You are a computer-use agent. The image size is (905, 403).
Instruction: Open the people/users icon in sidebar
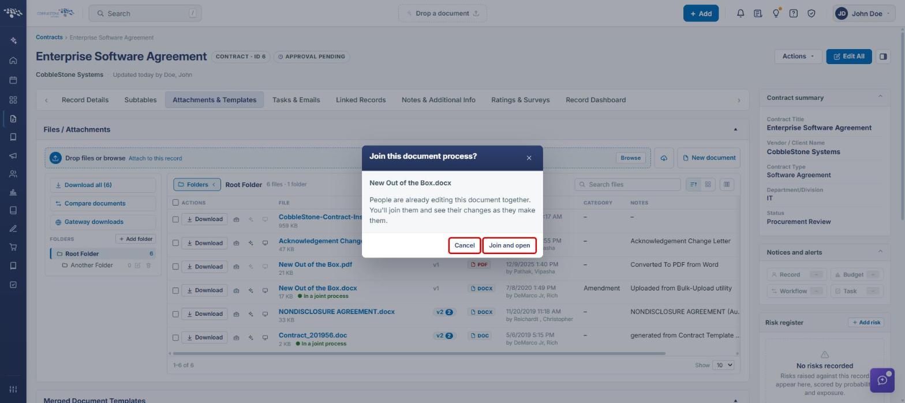click(x=13, y=174)
